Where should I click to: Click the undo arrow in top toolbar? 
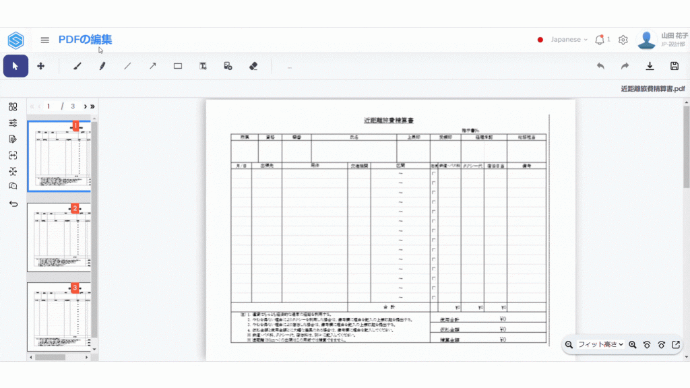pyautogui.click(x=600, y=66)
